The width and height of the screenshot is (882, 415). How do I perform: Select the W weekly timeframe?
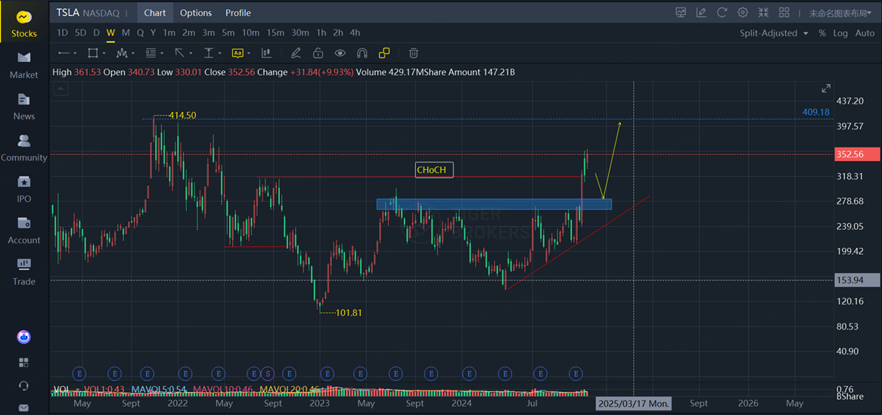(x=110, y=33)
